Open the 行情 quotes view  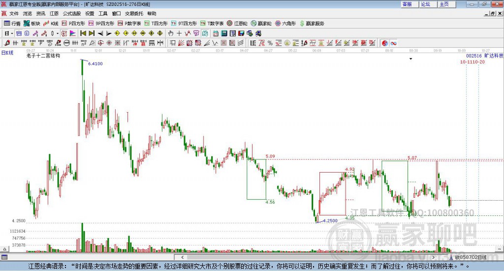12,24
